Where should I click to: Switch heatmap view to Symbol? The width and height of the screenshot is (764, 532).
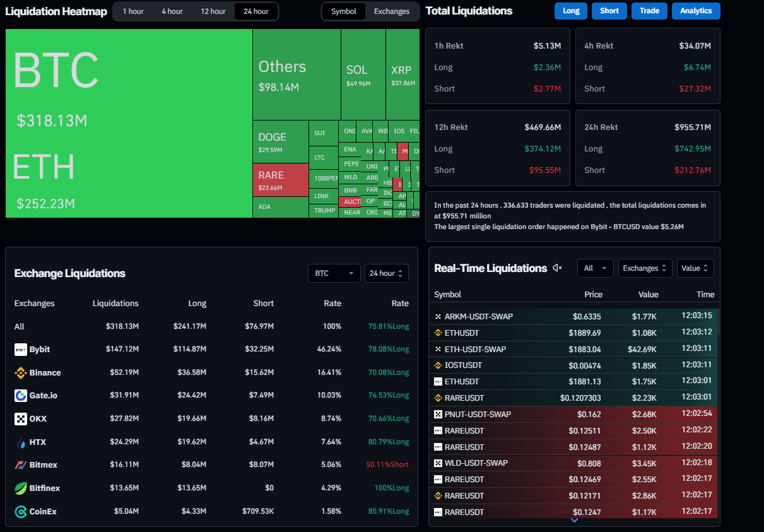click(x=344, y=11)
